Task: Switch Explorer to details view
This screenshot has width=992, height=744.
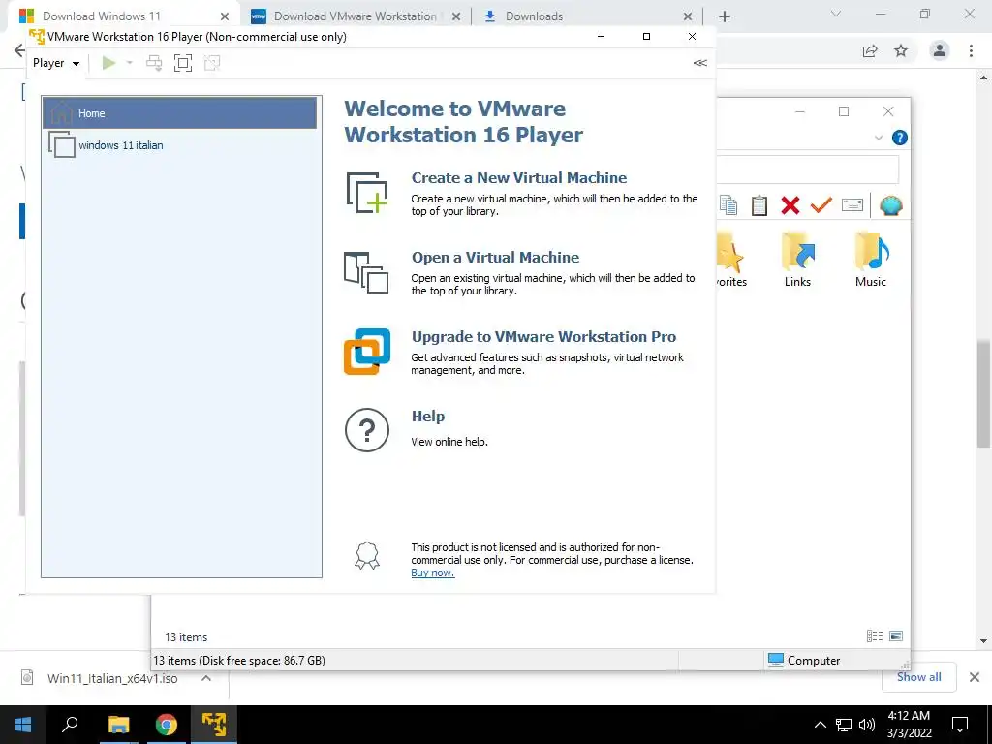Action: point(875,635)
